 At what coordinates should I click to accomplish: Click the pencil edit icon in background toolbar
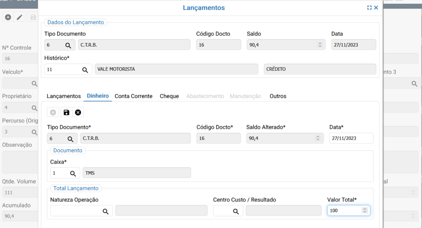19,17
